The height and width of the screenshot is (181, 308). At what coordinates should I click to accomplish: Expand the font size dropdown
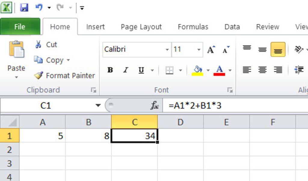click(199, 50)
